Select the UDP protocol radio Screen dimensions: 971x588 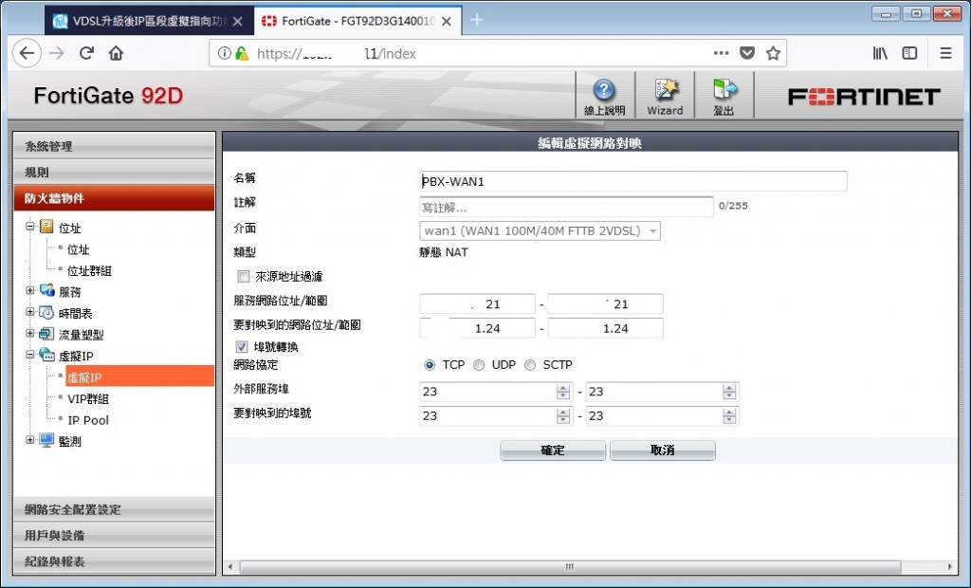[479, 365]
